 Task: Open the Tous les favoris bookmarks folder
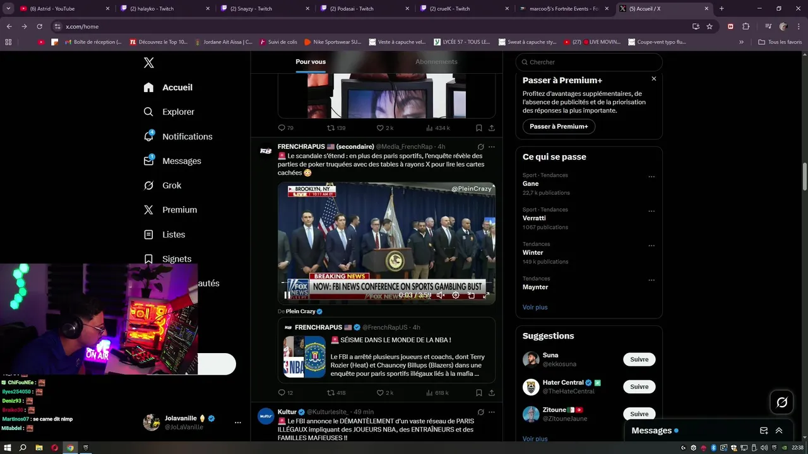[780, 42]
